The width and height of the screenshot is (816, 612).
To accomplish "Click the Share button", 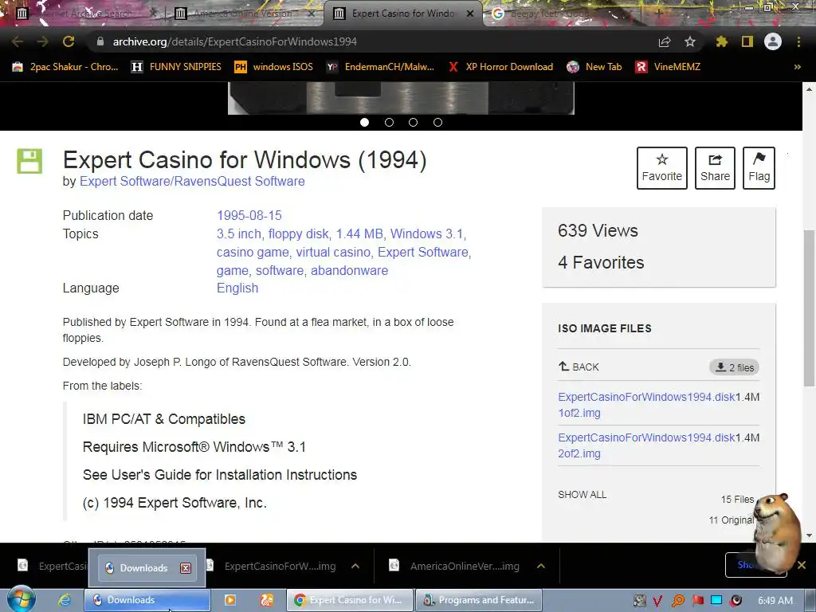I will pos(715,167).
